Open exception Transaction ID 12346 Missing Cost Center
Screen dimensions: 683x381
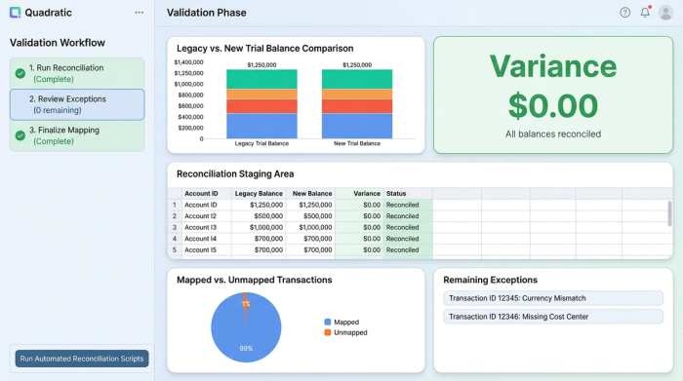click(553, 317)
